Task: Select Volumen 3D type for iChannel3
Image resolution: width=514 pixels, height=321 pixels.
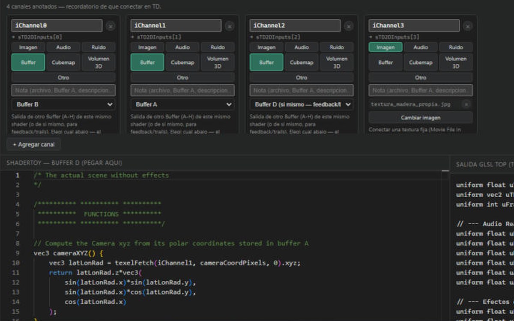Action: 456,62
